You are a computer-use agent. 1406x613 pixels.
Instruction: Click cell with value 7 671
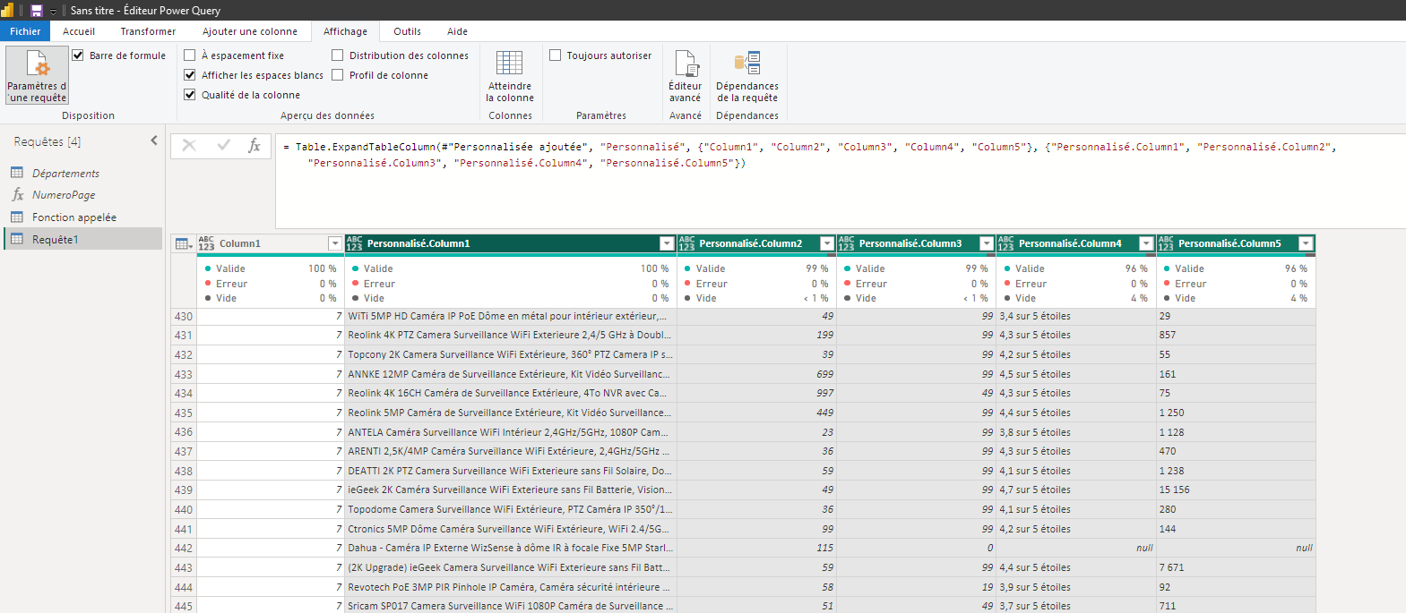pos(1236,567)
